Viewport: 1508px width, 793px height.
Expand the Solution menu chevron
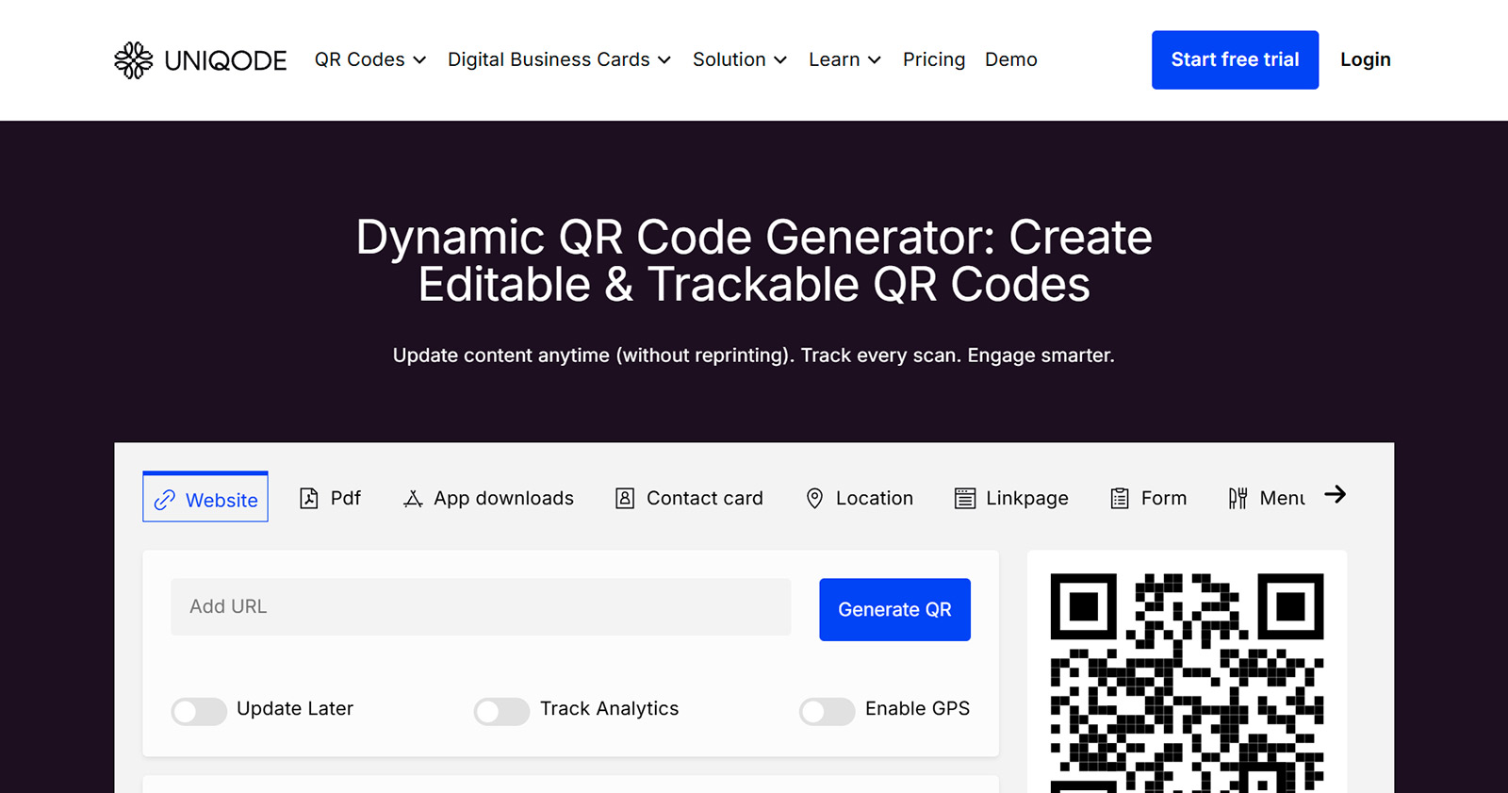[x=779, y=60]
